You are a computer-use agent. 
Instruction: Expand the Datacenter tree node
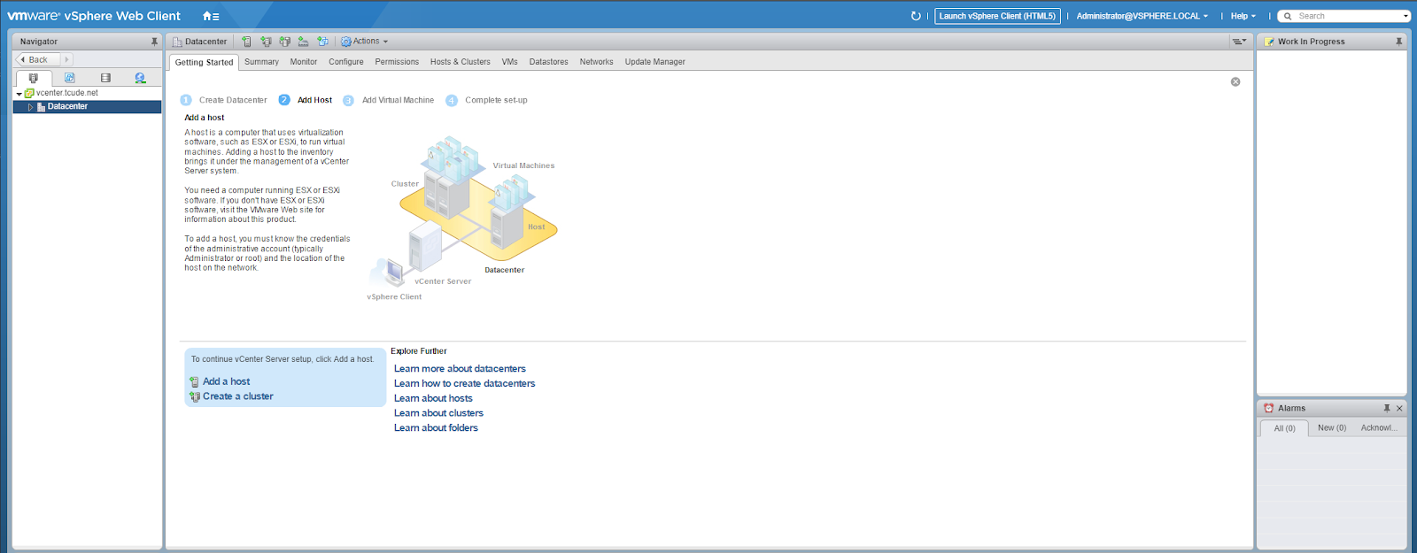click(30, 106)
